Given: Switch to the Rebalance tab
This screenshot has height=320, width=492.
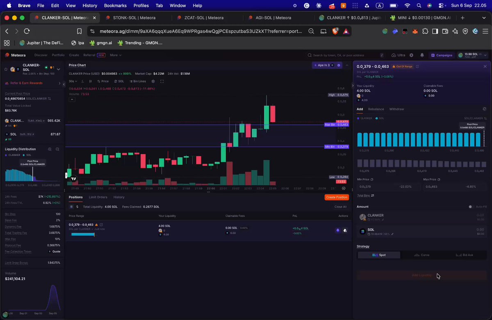Looking at the screenshot, I should click(x=376, y=109).
